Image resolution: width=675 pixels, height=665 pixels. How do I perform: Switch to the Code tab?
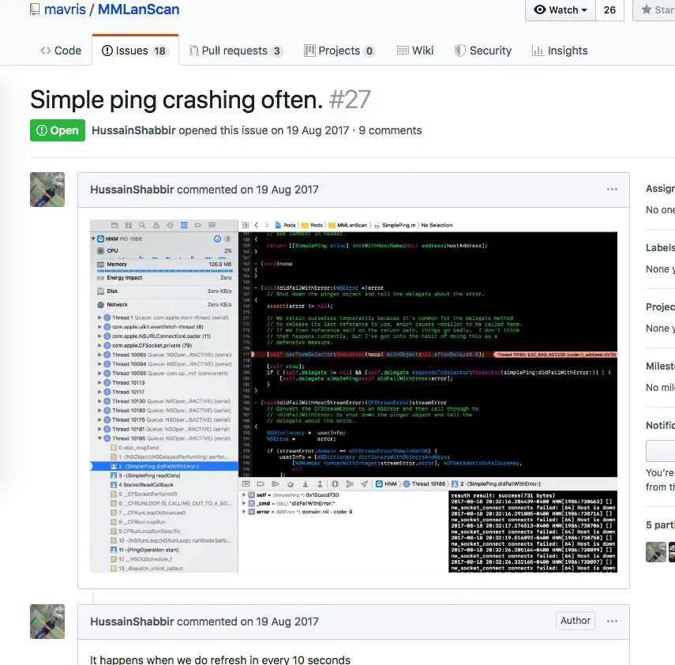61,51
